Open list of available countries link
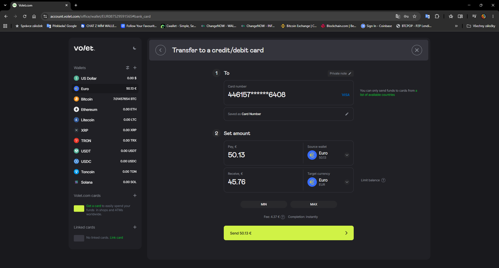Viewport: 499px width, 268px height. pos(377,95)
